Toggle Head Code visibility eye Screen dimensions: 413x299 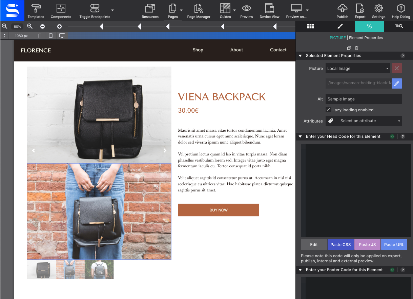click(x=392, y=136)
